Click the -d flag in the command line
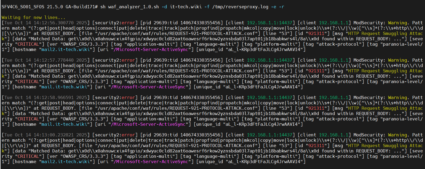Screen dimensions: 425x169 tap(165, 7)
